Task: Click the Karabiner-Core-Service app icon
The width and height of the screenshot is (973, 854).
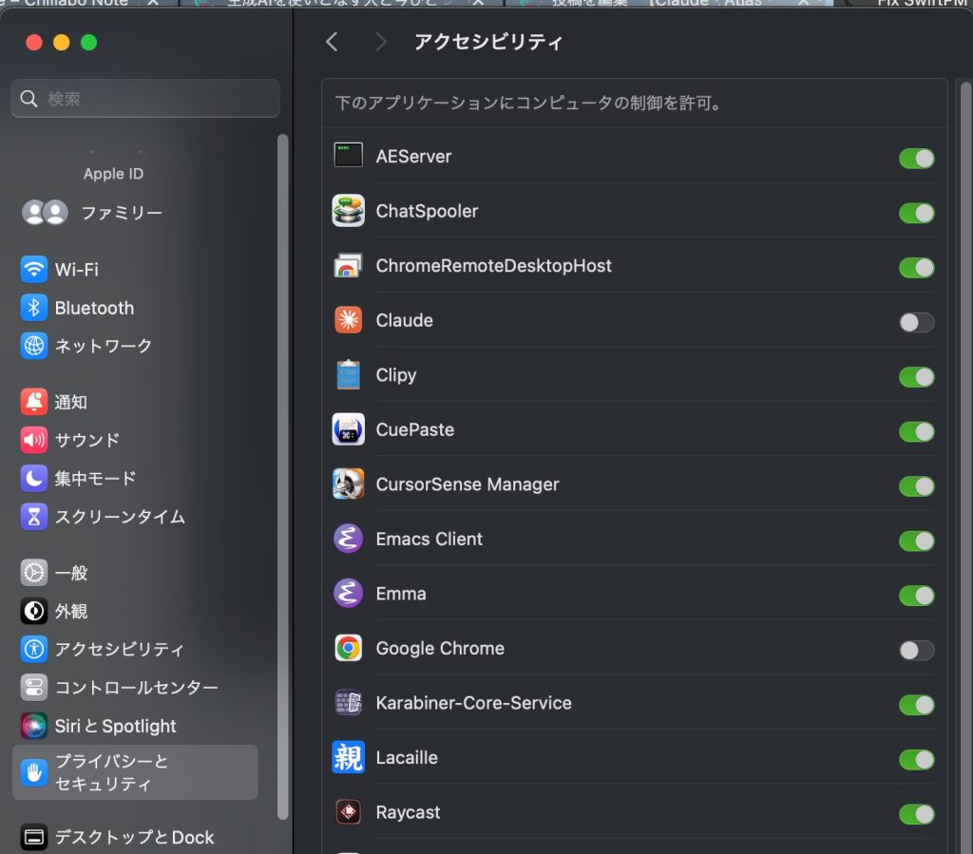Action: click(348, 703)
